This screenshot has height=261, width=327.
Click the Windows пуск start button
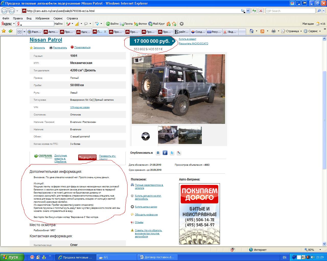[12, 257]
